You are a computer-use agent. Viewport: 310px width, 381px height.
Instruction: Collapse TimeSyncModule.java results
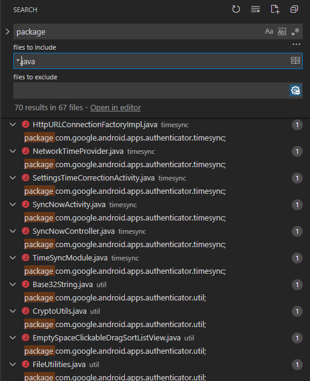click(13, 258)
